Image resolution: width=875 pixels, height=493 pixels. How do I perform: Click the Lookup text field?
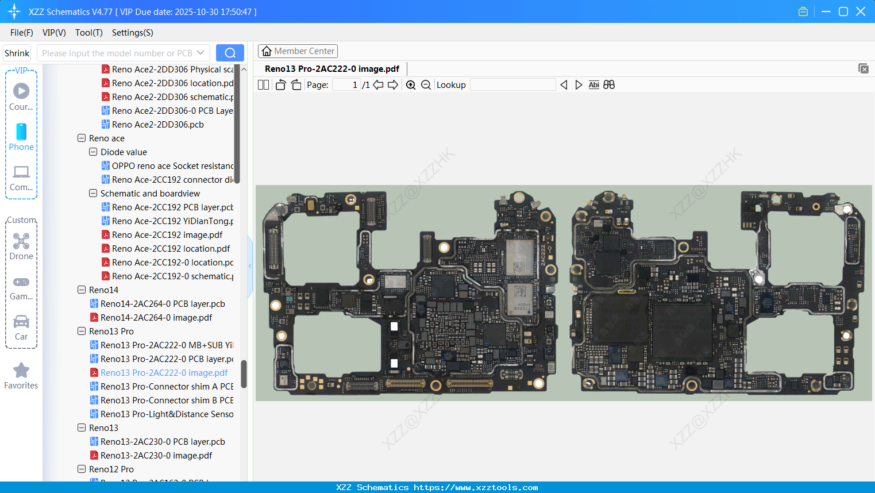512,85
